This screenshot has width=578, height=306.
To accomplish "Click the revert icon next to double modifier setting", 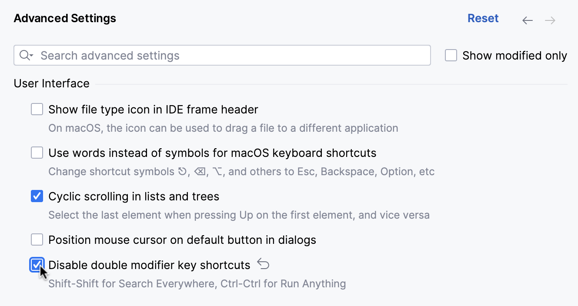I will (263, 264).
